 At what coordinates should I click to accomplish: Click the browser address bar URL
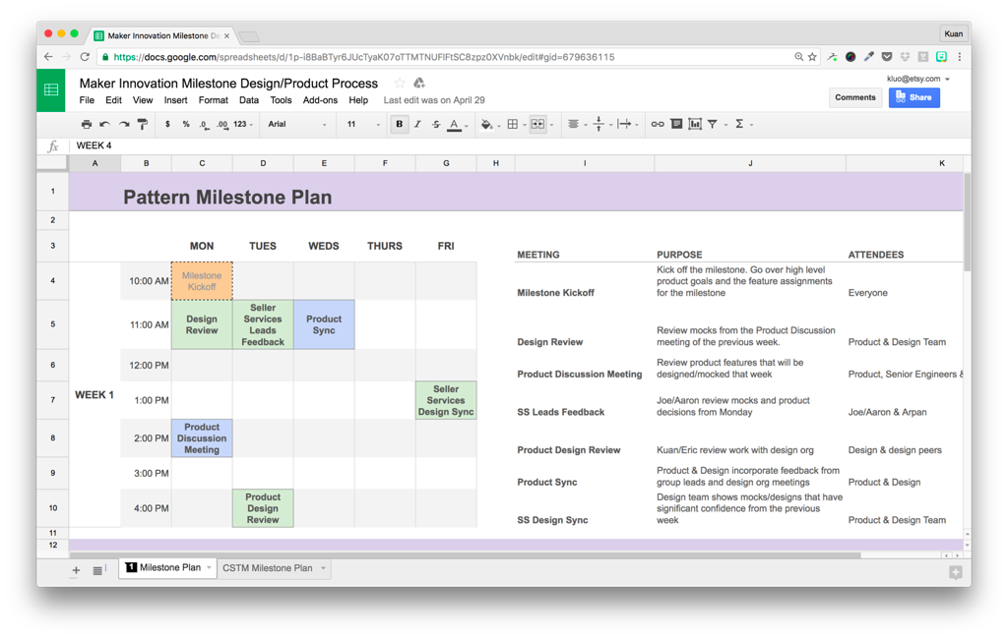pyautogui.click(x=364, y=57)
